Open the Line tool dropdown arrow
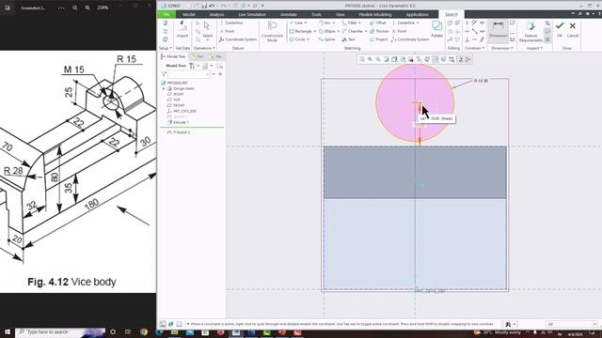Viewport: 602px width, 338px height. tap(306, 23)
